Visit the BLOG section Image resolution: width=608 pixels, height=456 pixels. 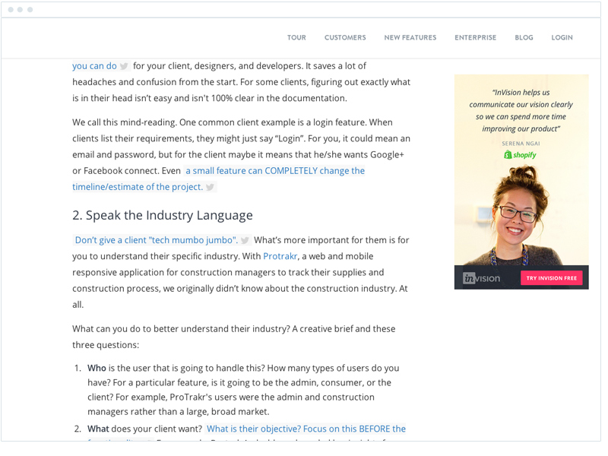[524, 37]
